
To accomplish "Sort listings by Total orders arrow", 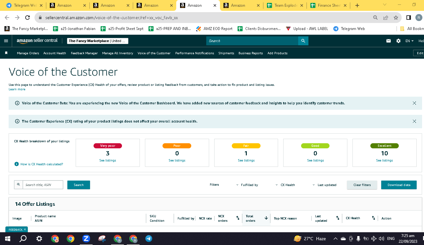I will (266, 218).
